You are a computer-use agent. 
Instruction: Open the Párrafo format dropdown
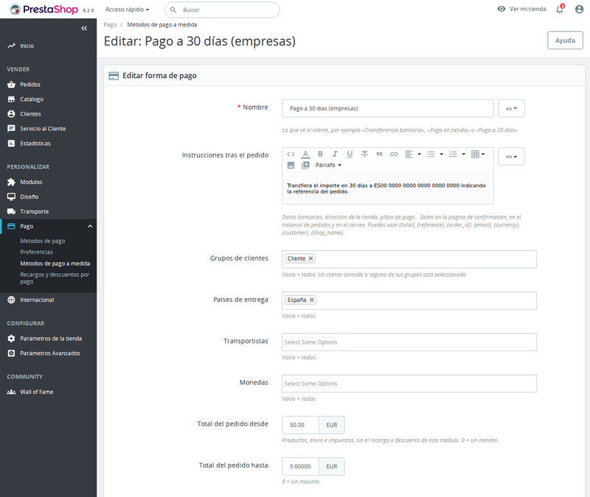(328, 165)
